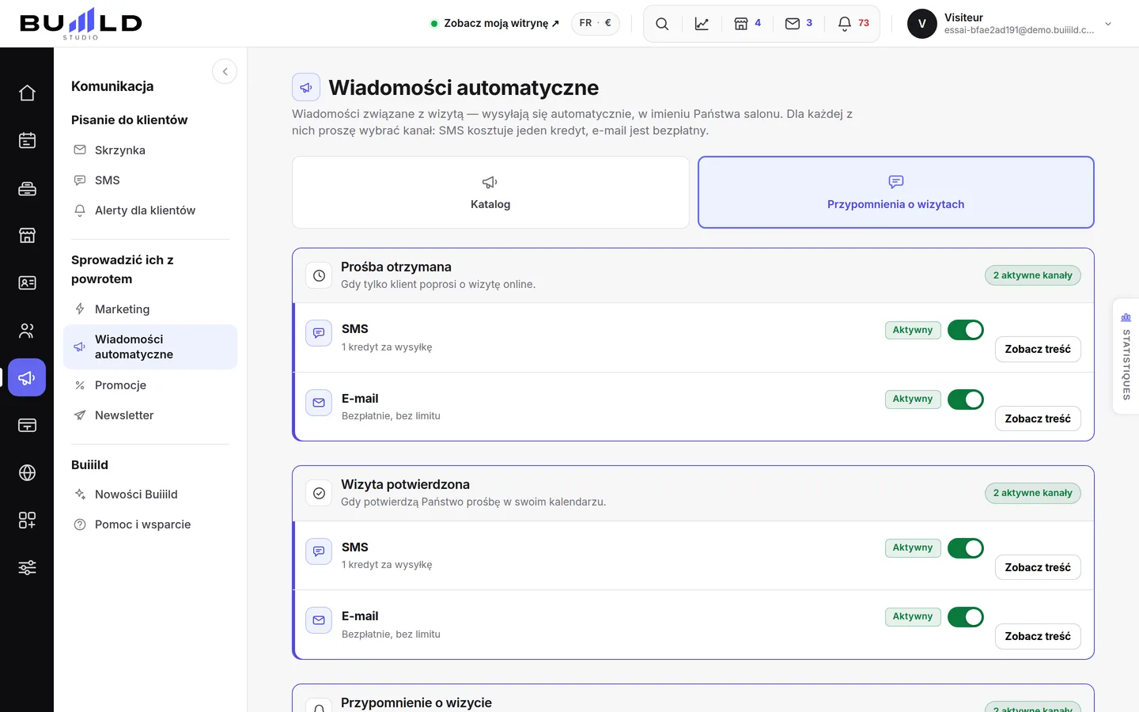Click the SMS icon under Prośba otrzymana
This screenshot has height=712, width=1139.
pos(319,333)
